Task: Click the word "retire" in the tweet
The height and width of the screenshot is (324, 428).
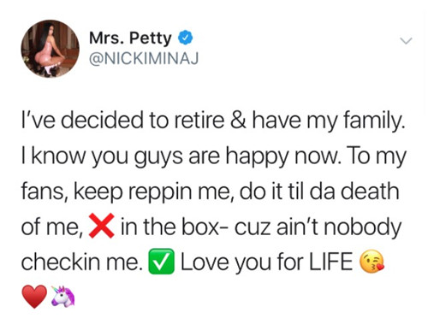Action: (x=199, y=121)
